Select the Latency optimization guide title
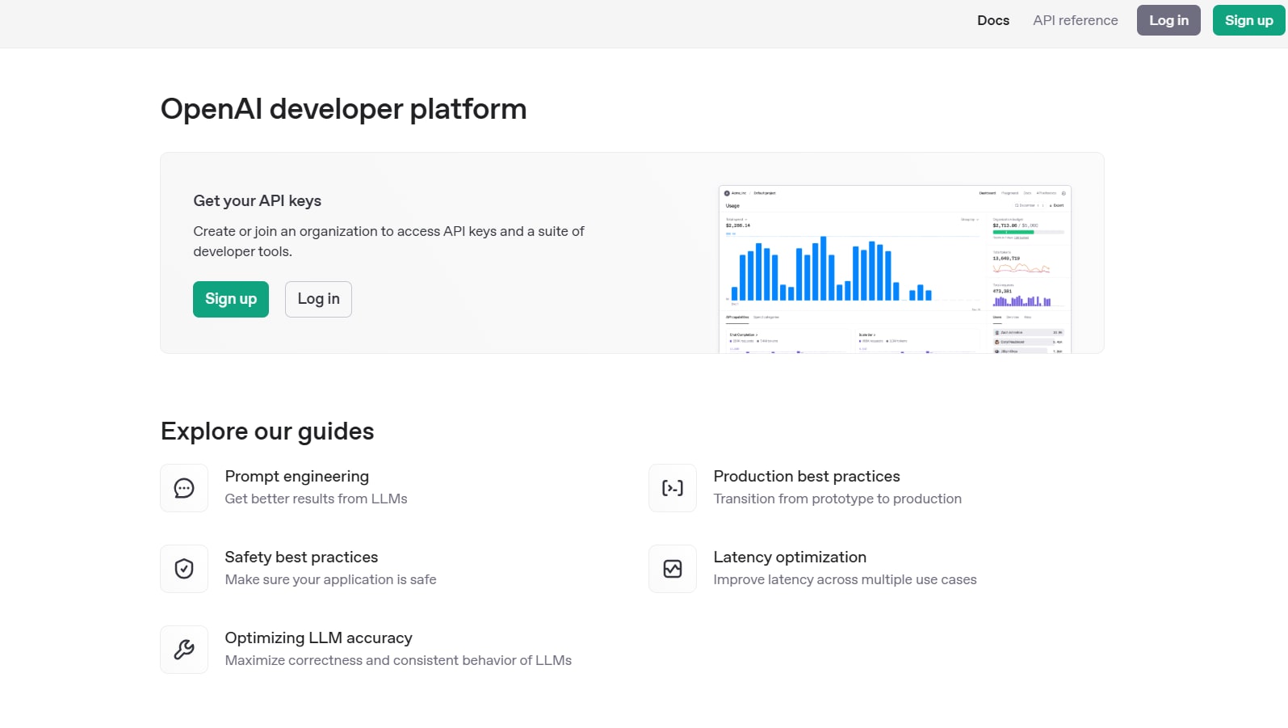 pos(790,558)
